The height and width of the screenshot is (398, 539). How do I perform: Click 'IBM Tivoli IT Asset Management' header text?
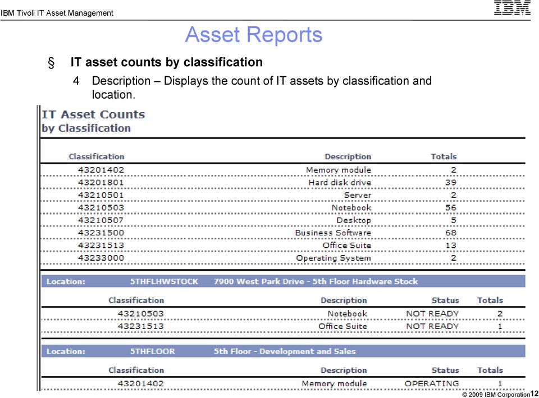tap(57, 13)
